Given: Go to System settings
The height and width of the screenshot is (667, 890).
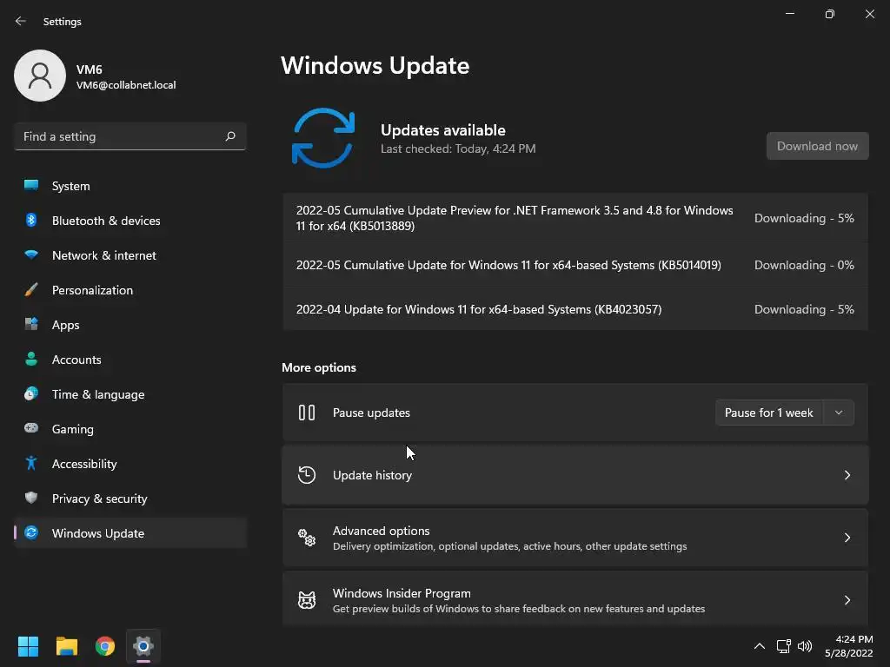Looking at the screenshot, I should pos(130,186).
